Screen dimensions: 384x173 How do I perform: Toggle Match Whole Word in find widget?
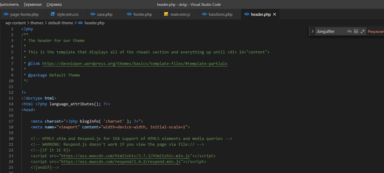pyautogui.click(x=356, y=31)
